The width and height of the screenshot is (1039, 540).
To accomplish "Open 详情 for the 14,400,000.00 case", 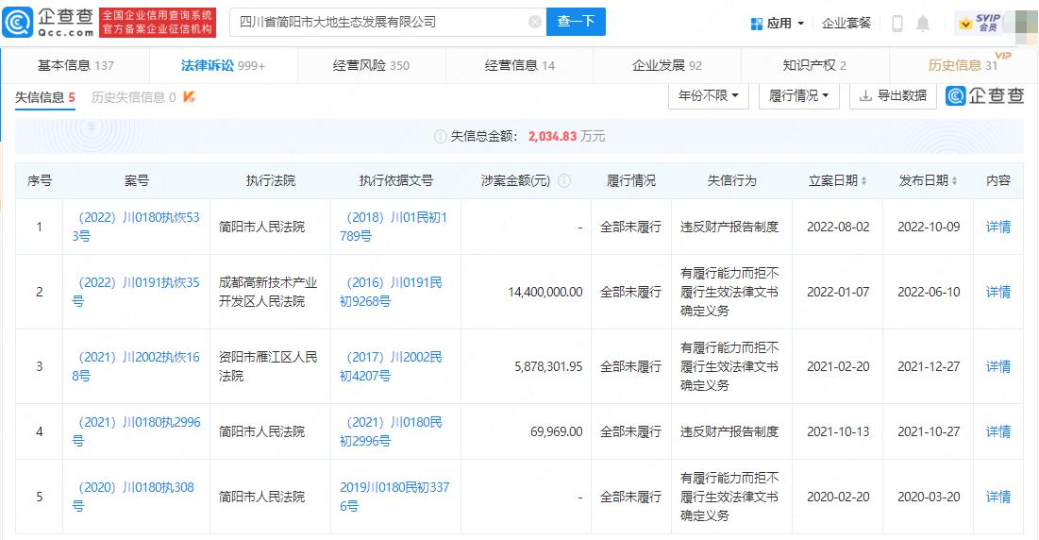I will click(997, 292).
